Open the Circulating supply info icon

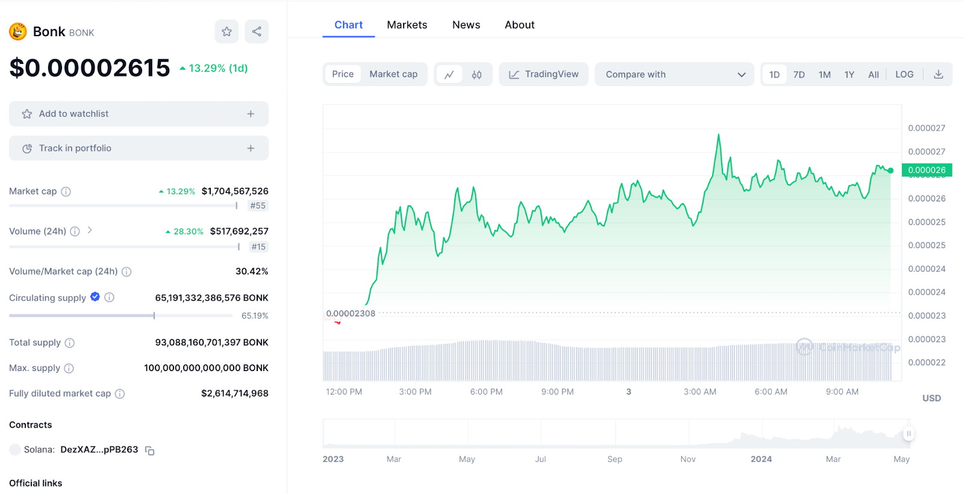coord(109,297)
